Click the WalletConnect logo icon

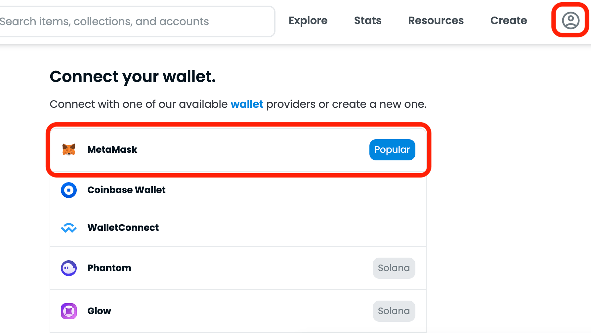click(69, 228)
